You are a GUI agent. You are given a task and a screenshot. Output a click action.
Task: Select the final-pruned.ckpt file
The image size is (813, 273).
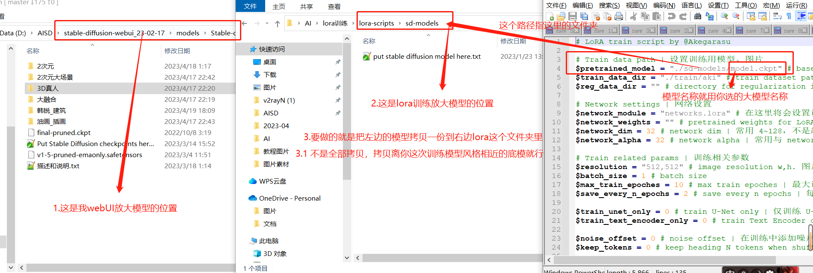pyautogui.click(x=64, y=132)
